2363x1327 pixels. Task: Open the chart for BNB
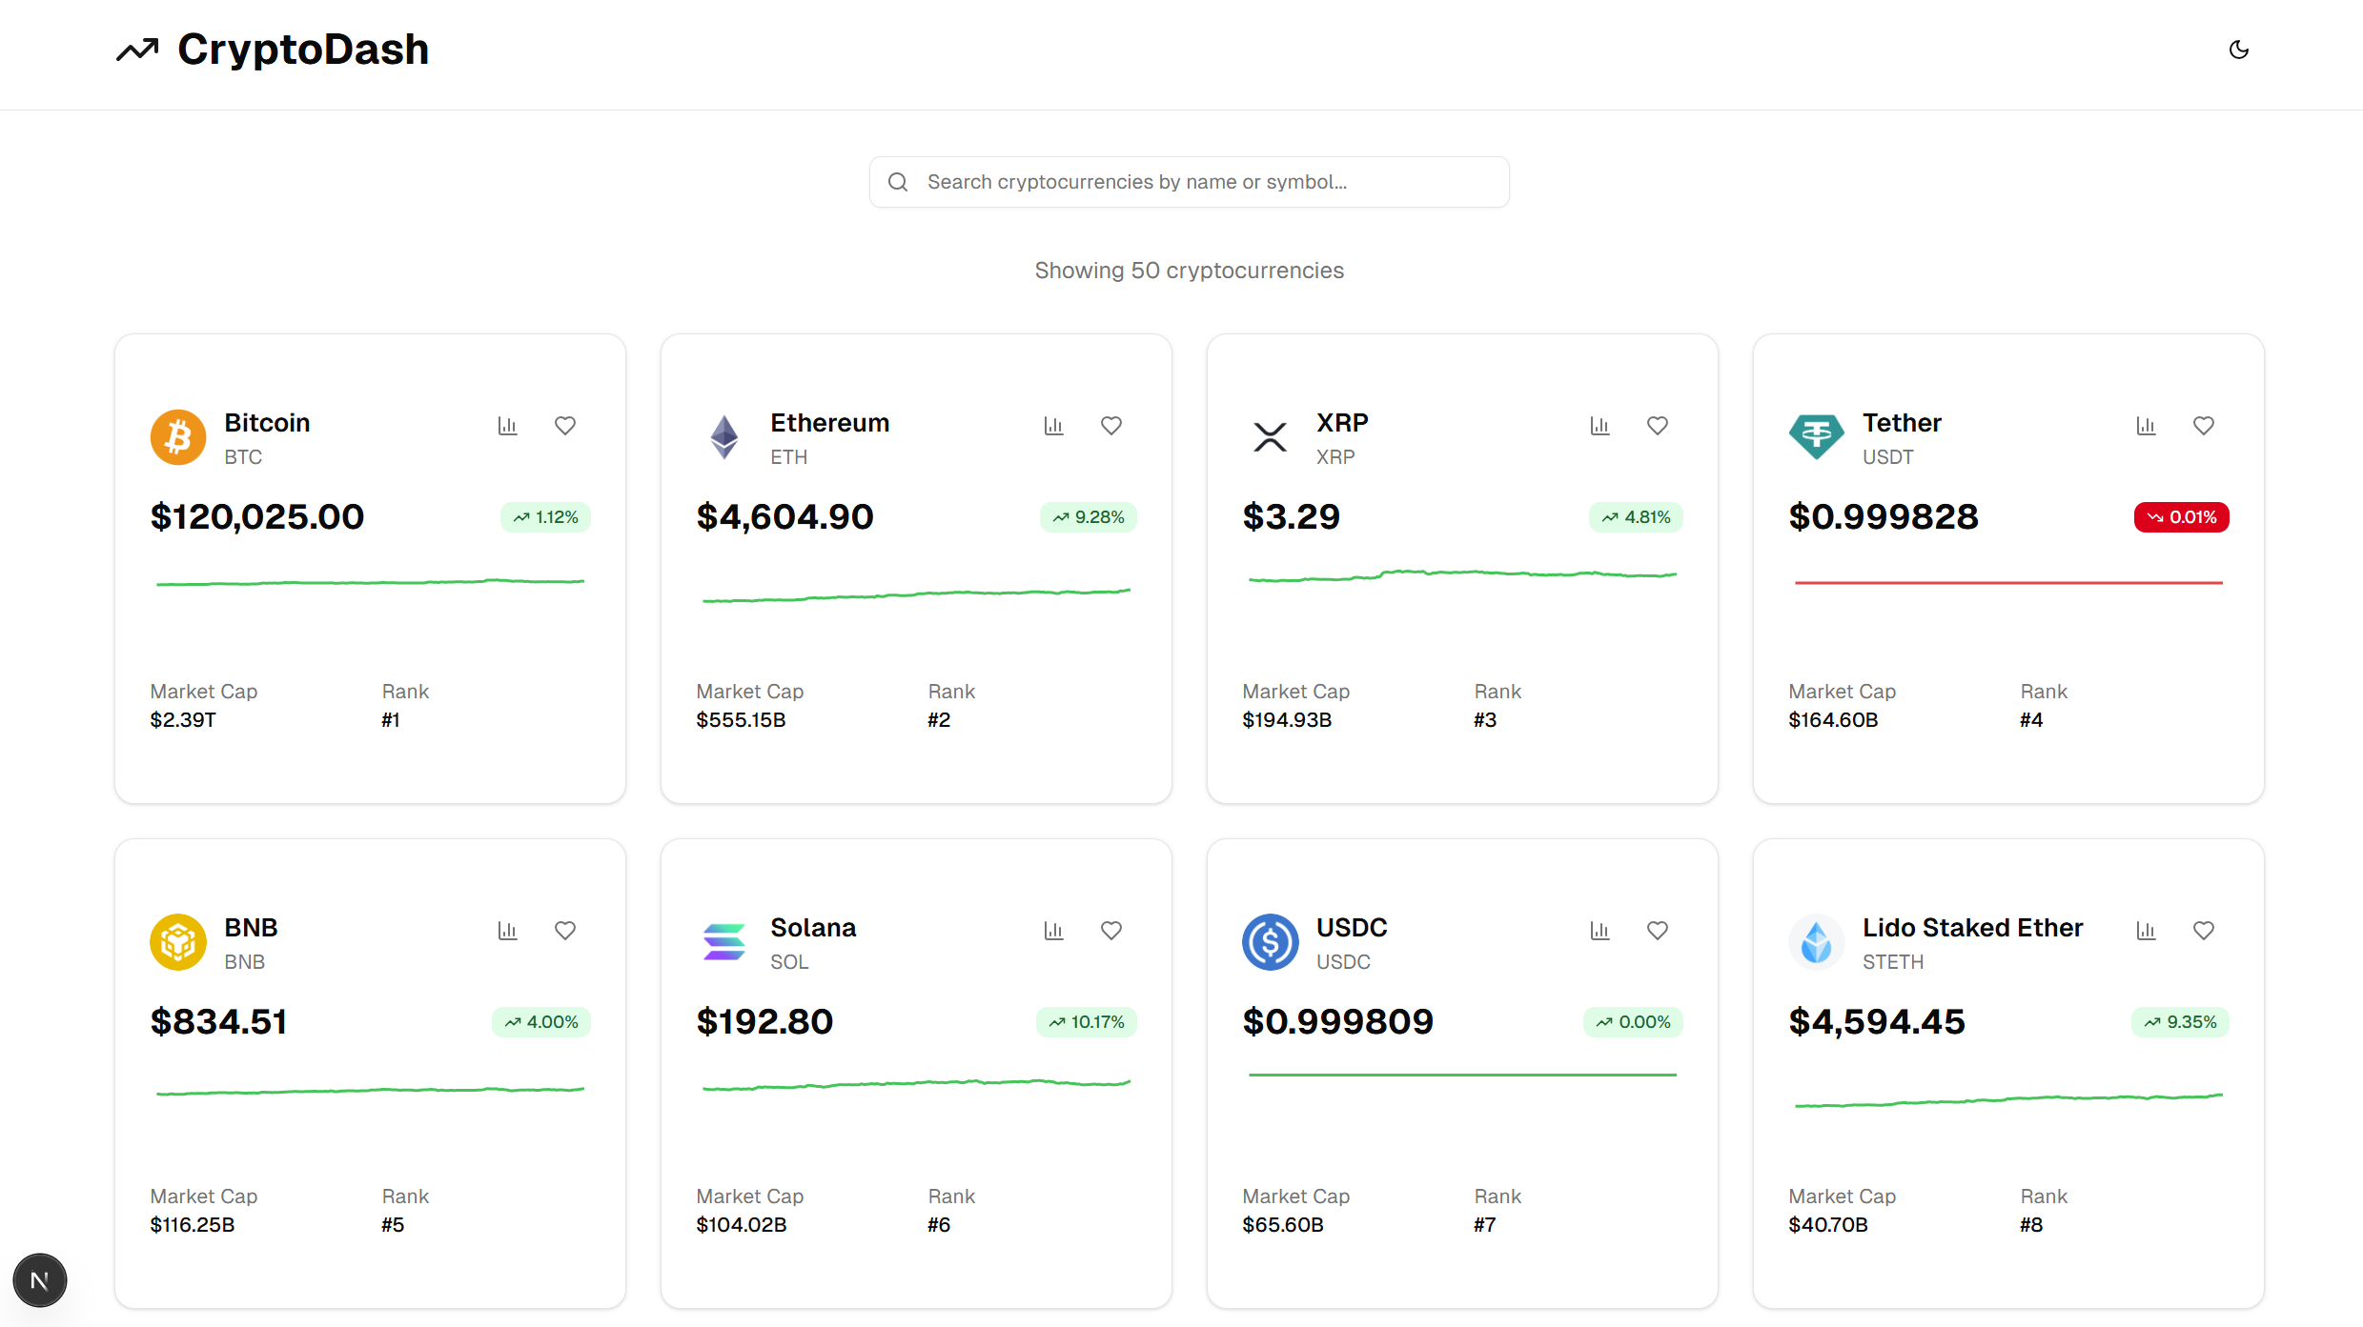pos(507,931)
